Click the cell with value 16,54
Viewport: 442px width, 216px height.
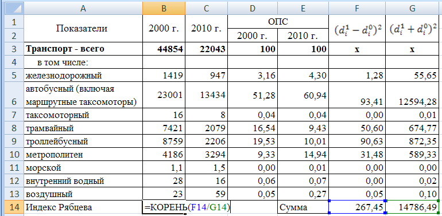point(253,128)
